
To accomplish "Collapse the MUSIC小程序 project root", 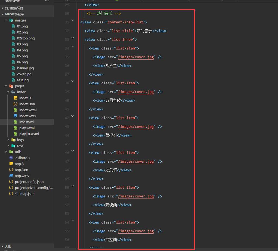I will click(2, 14).
